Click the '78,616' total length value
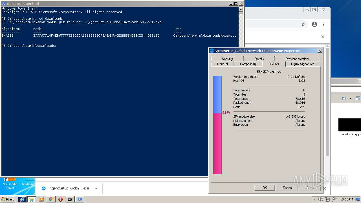361x203 pixels. point(300,99)
